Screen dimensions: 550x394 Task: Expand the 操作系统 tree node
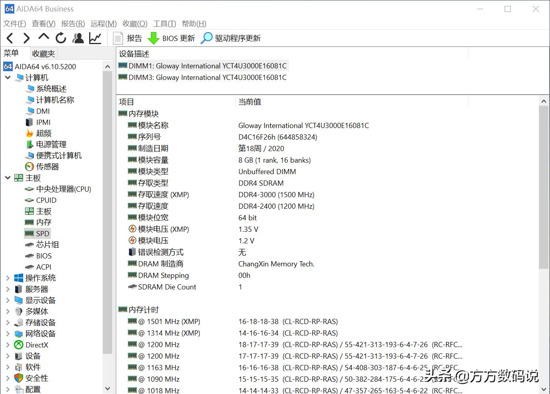8,278
